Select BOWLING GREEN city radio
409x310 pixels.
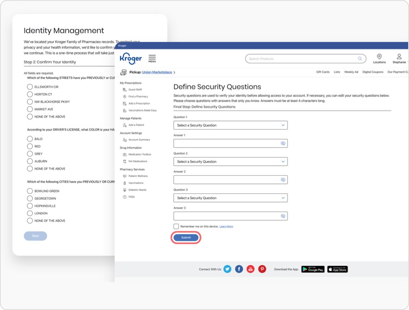(30, 191)
